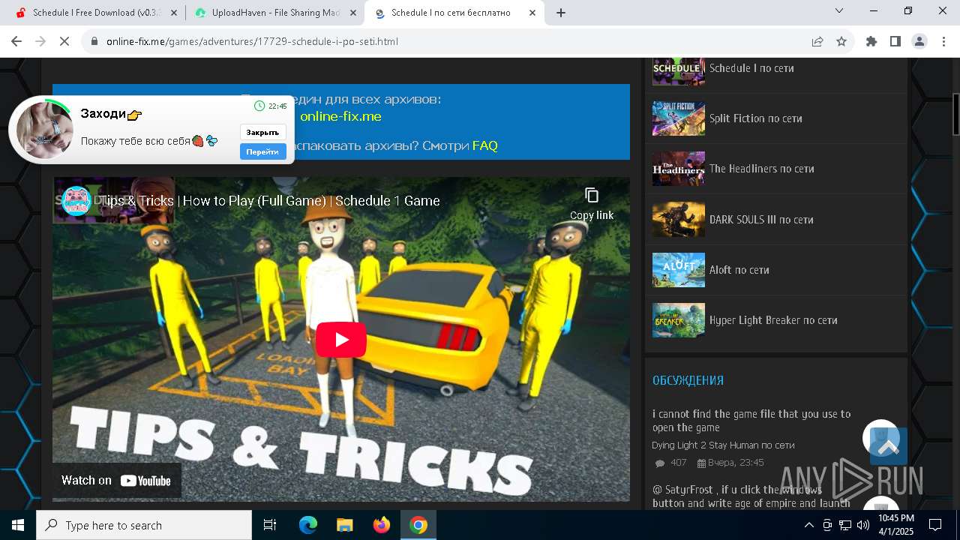960x540 pixels.
Task: Open Chrome three-dot menu
Action: coord(943,41)
